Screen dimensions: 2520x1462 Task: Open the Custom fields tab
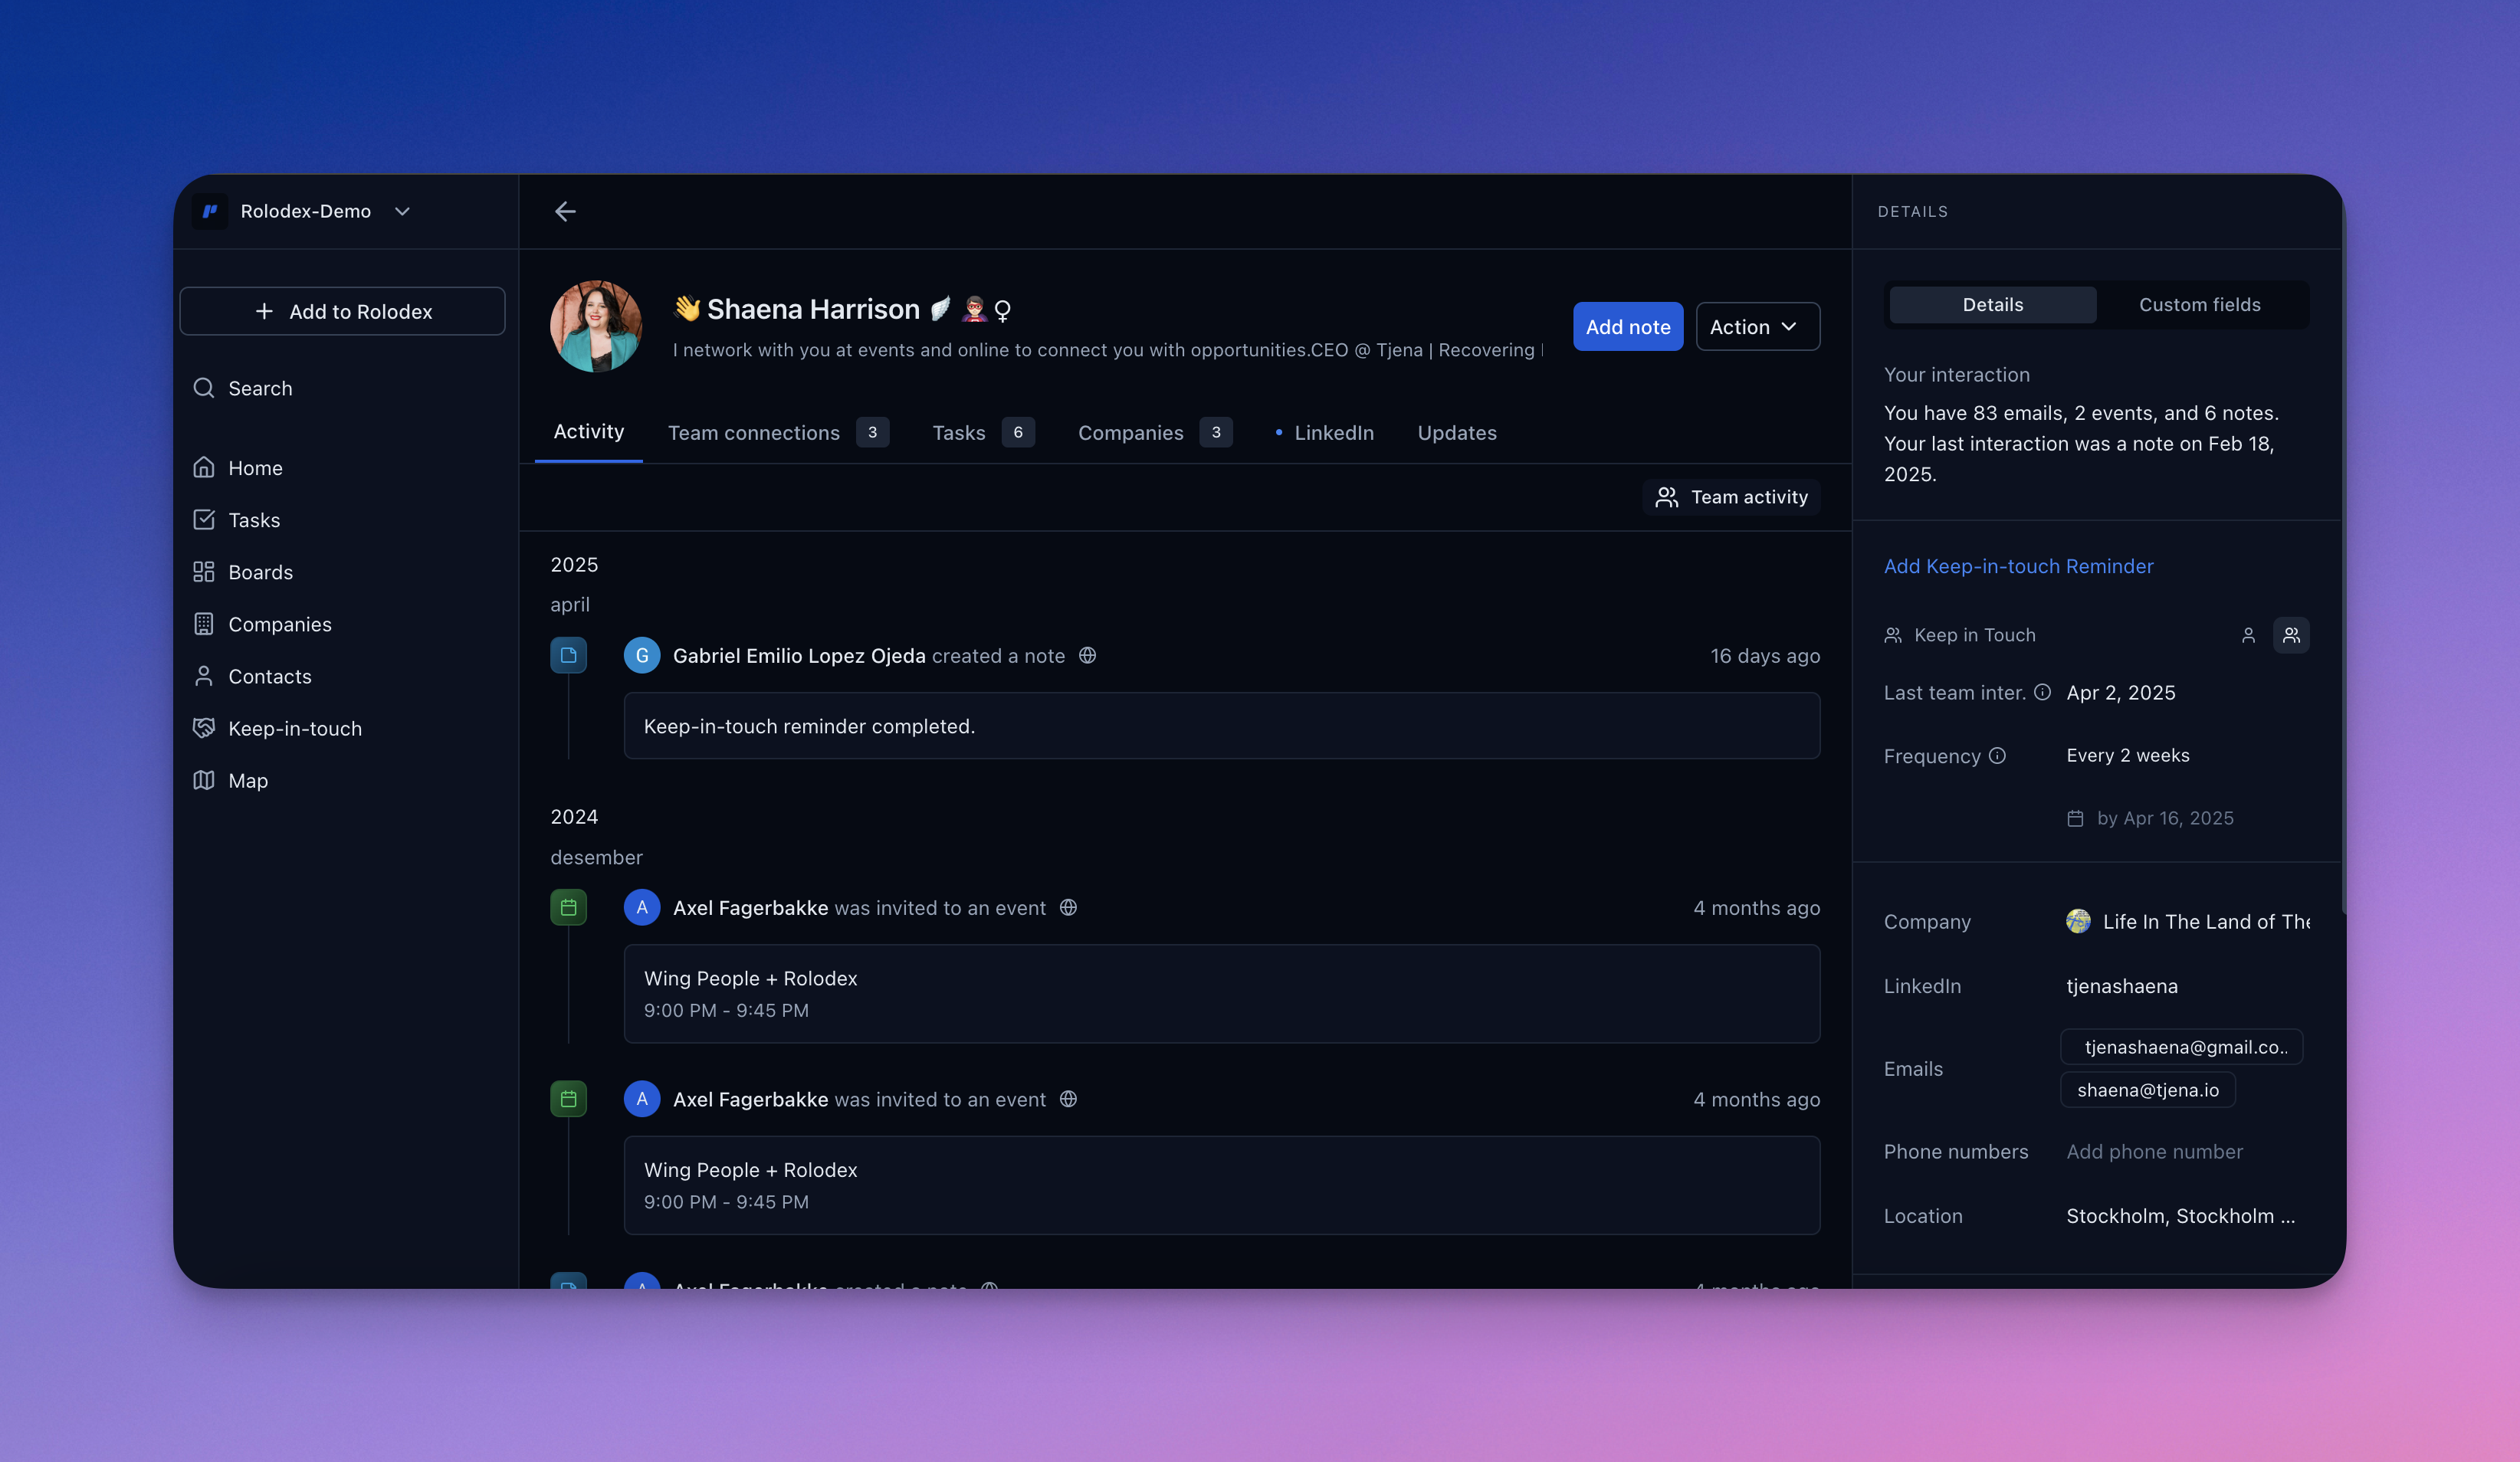coord(2199,305)
